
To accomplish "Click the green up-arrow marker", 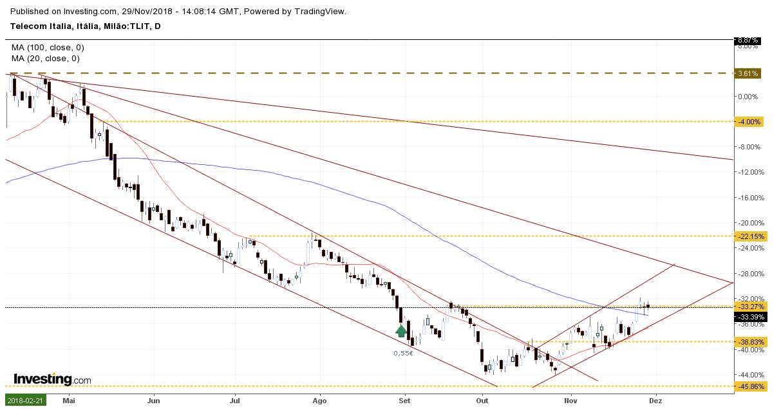I will tap(401, 330).
